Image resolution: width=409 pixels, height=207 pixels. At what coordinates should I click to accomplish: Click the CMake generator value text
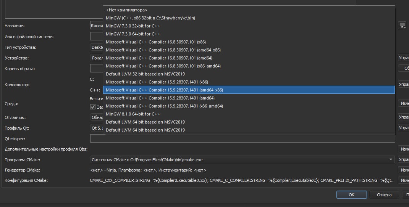coord(148,170)
